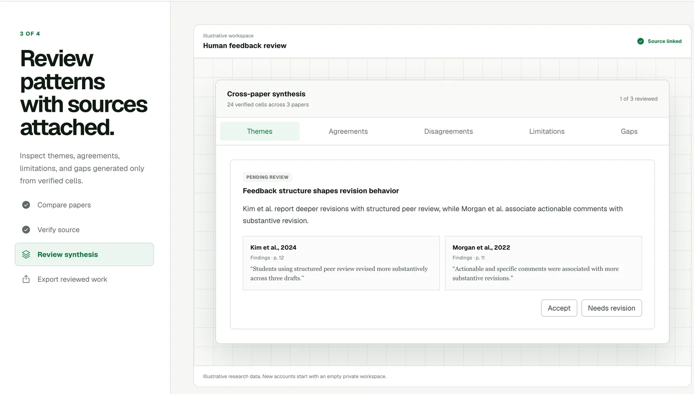This screenshot has height=394, width=694.
Task: Click the 'Human feedback review' workspace title
Action: tap(245, 46)
